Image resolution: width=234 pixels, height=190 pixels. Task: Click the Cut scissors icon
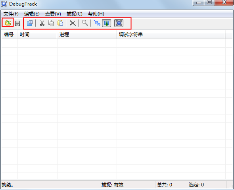[x=42, y=23]
